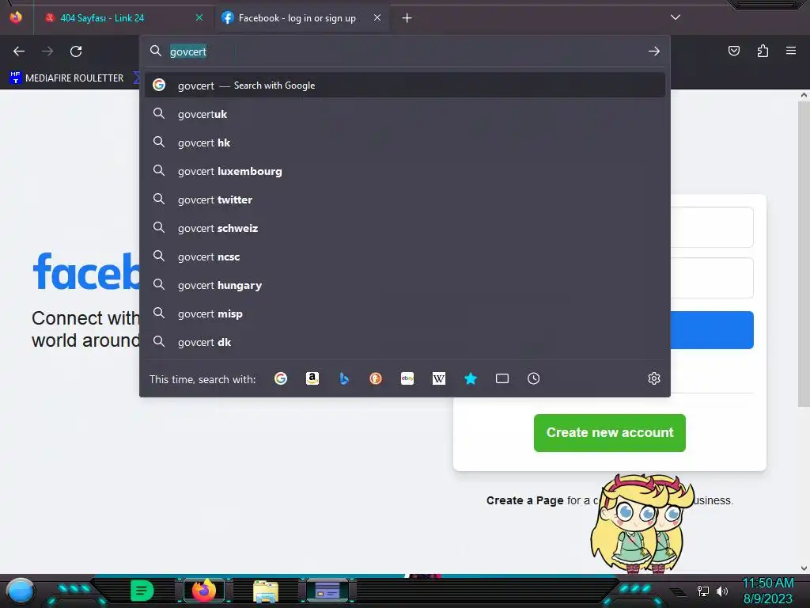Search in History clock icon
The width and height of the screenshot is (810, 608).
(534, 378)
